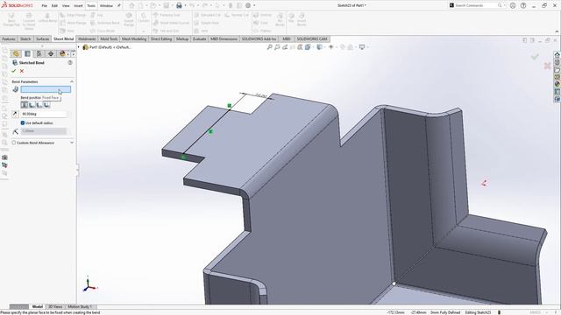Click the Options gear icon
561x315 pixels.
248,6
